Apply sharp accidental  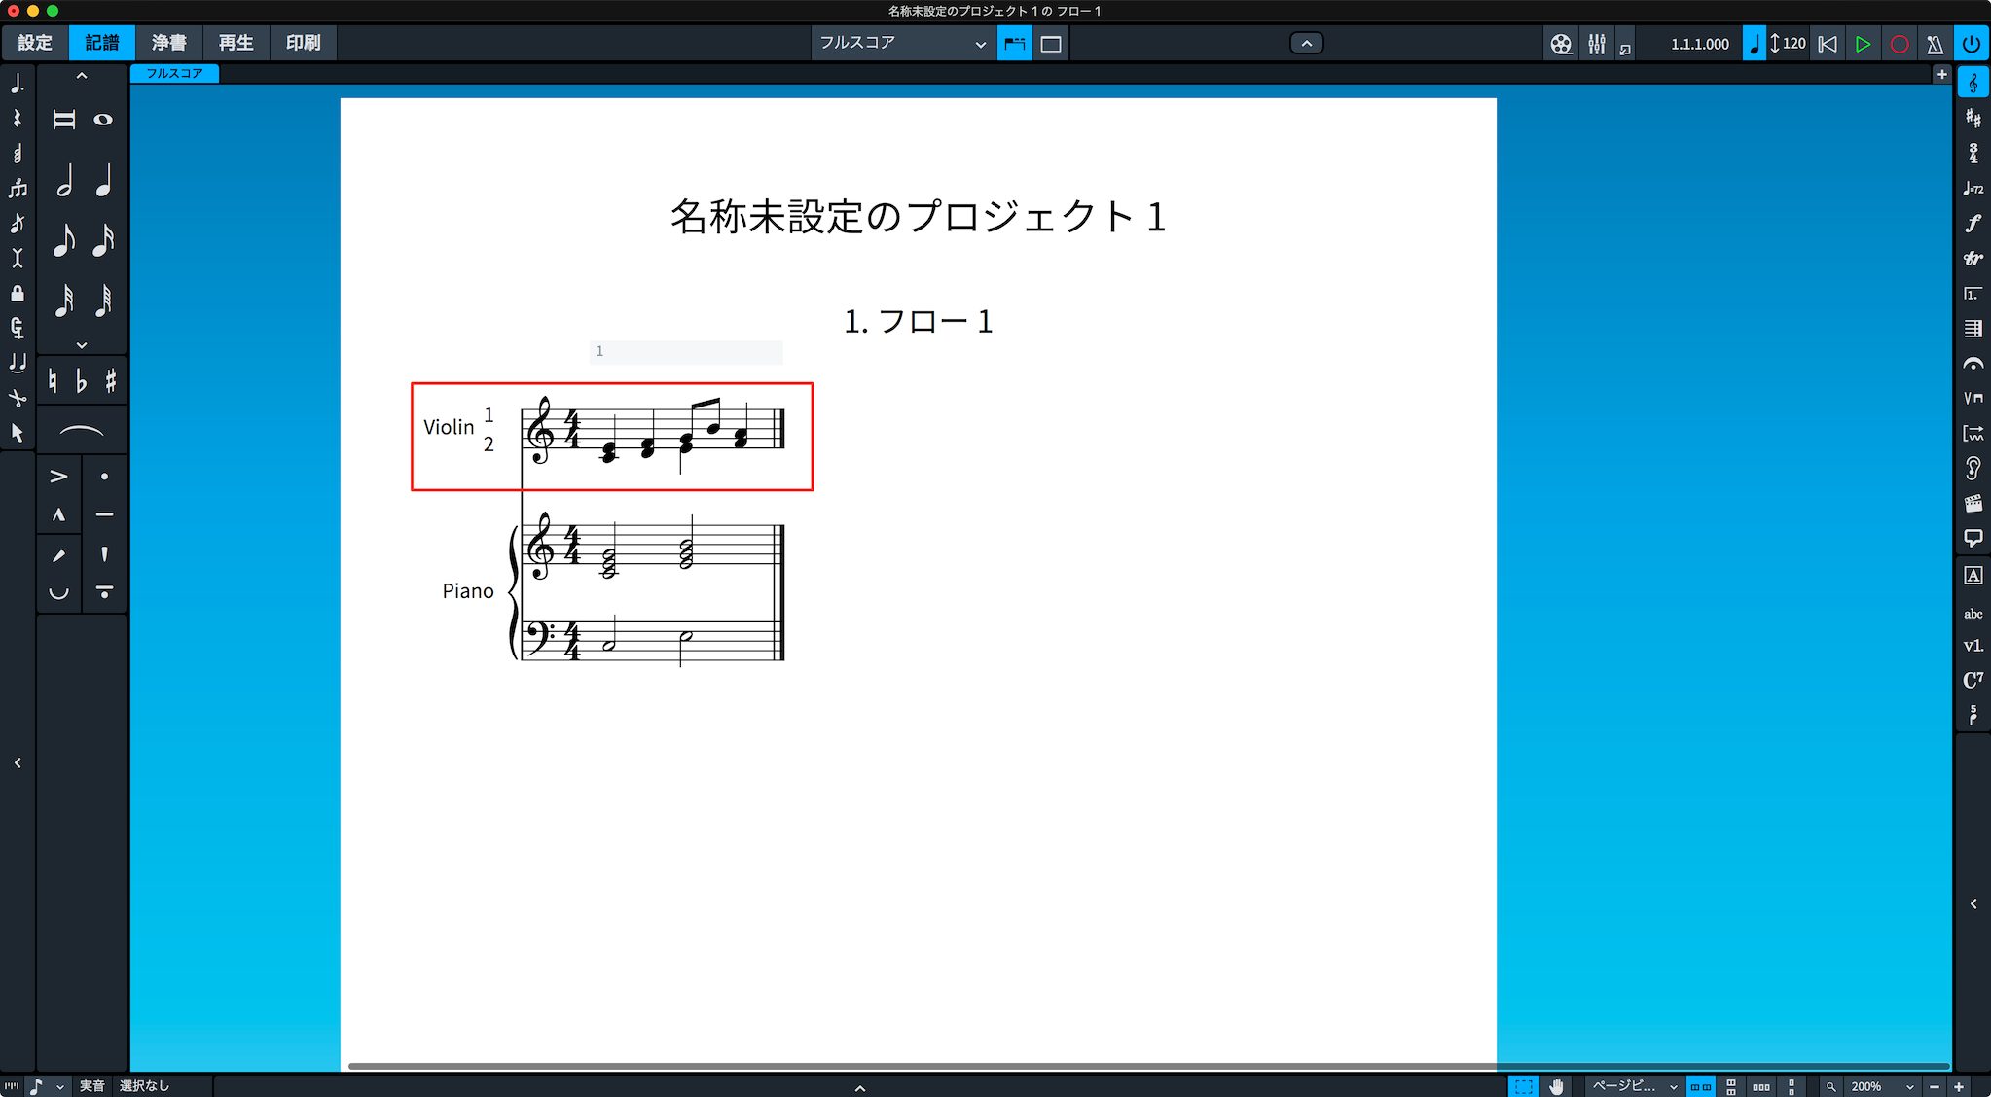coord(111,381)
